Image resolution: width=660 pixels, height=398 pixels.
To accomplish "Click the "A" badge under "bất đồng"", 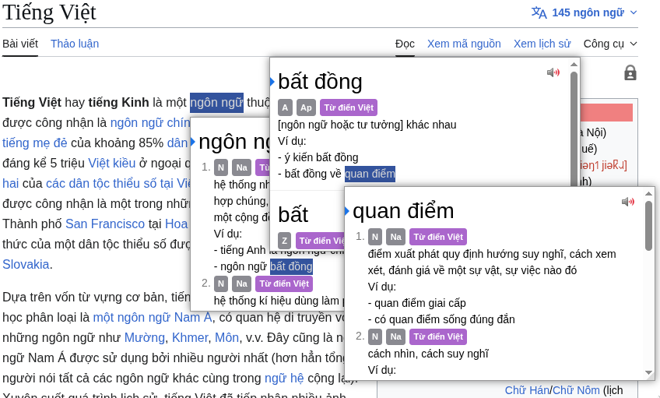I will [x=285, y=107].
